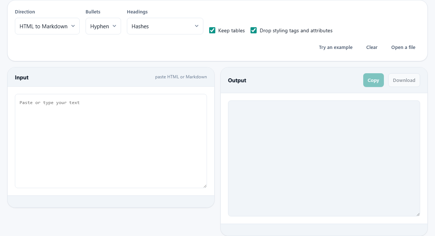435x236 pixels.
Task: Download the output
Action: pyautogui.click(x=404, y=80)
